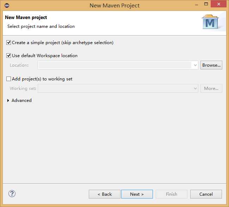Proceed with the Next > button
Viewport: 229px width, 207px height.
137,194
